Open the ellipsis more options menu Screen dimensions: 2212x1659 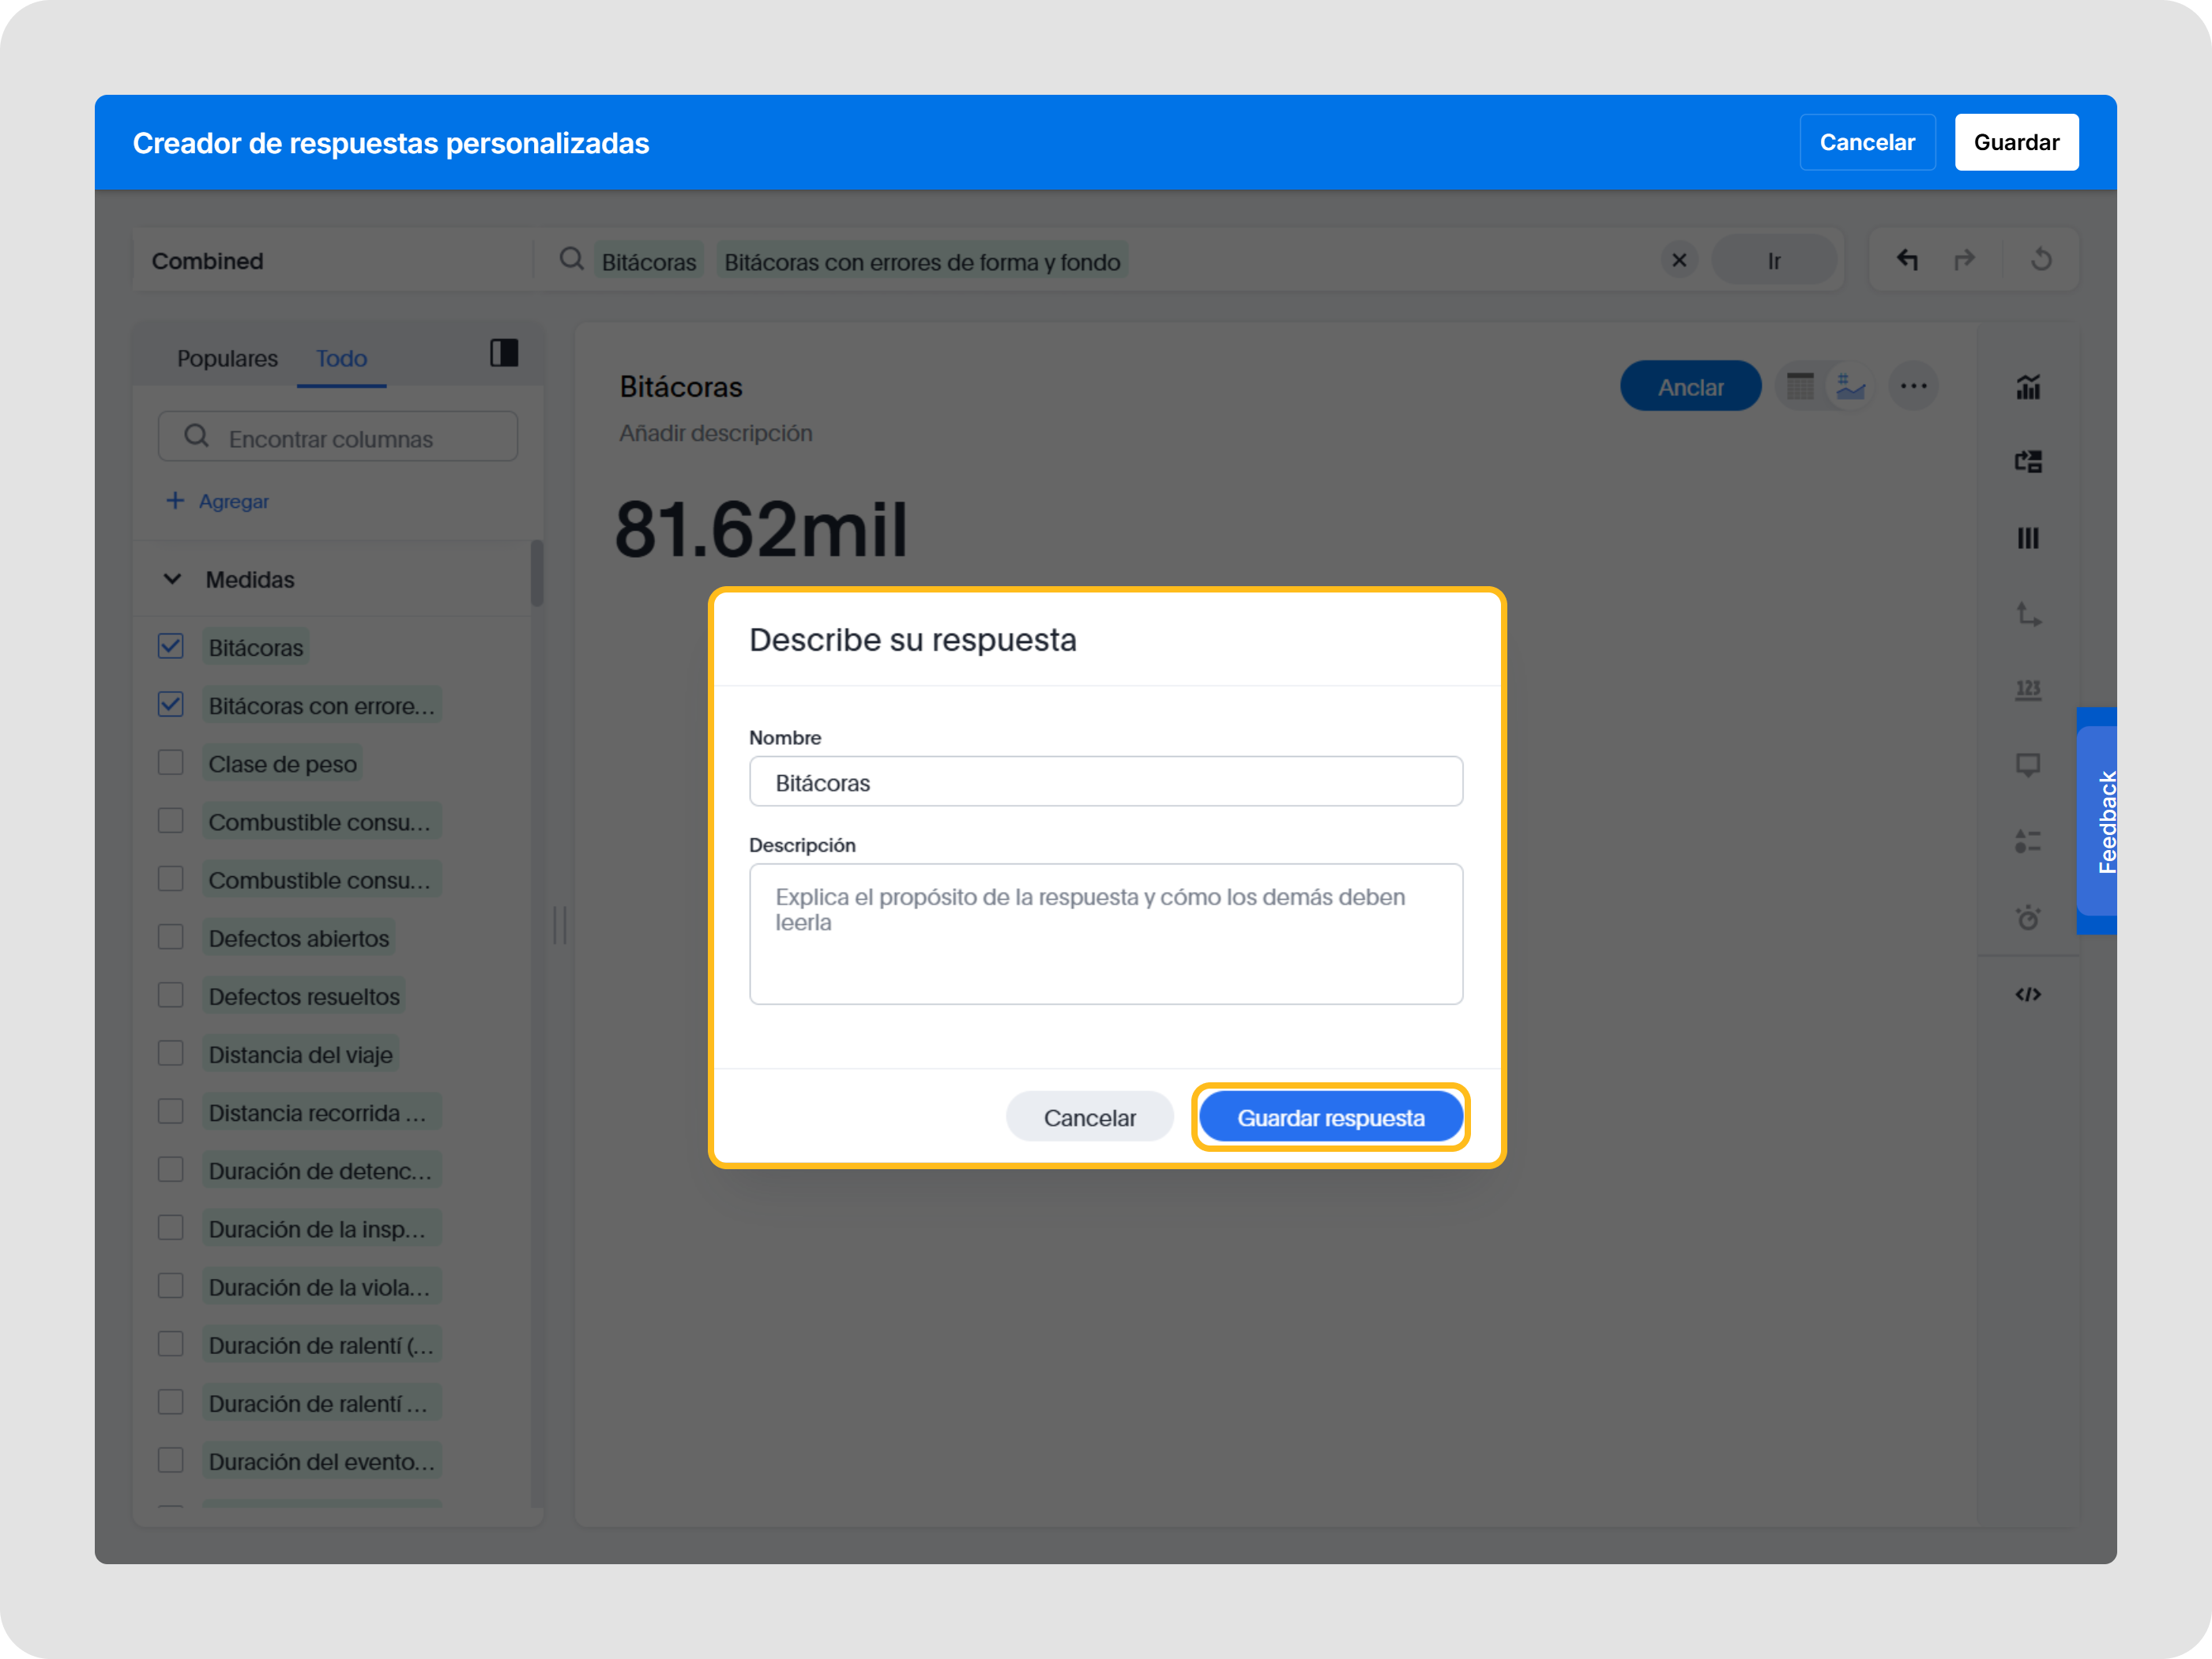[x=1913, y=385]
